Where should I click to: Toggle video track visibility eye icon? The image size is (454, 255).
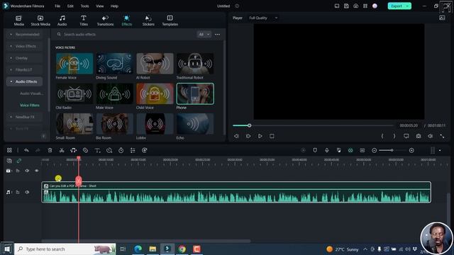[36, 171]
